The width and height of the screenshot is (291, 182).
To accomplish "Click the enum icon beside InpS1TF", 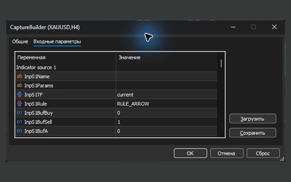I will [19, 94].
